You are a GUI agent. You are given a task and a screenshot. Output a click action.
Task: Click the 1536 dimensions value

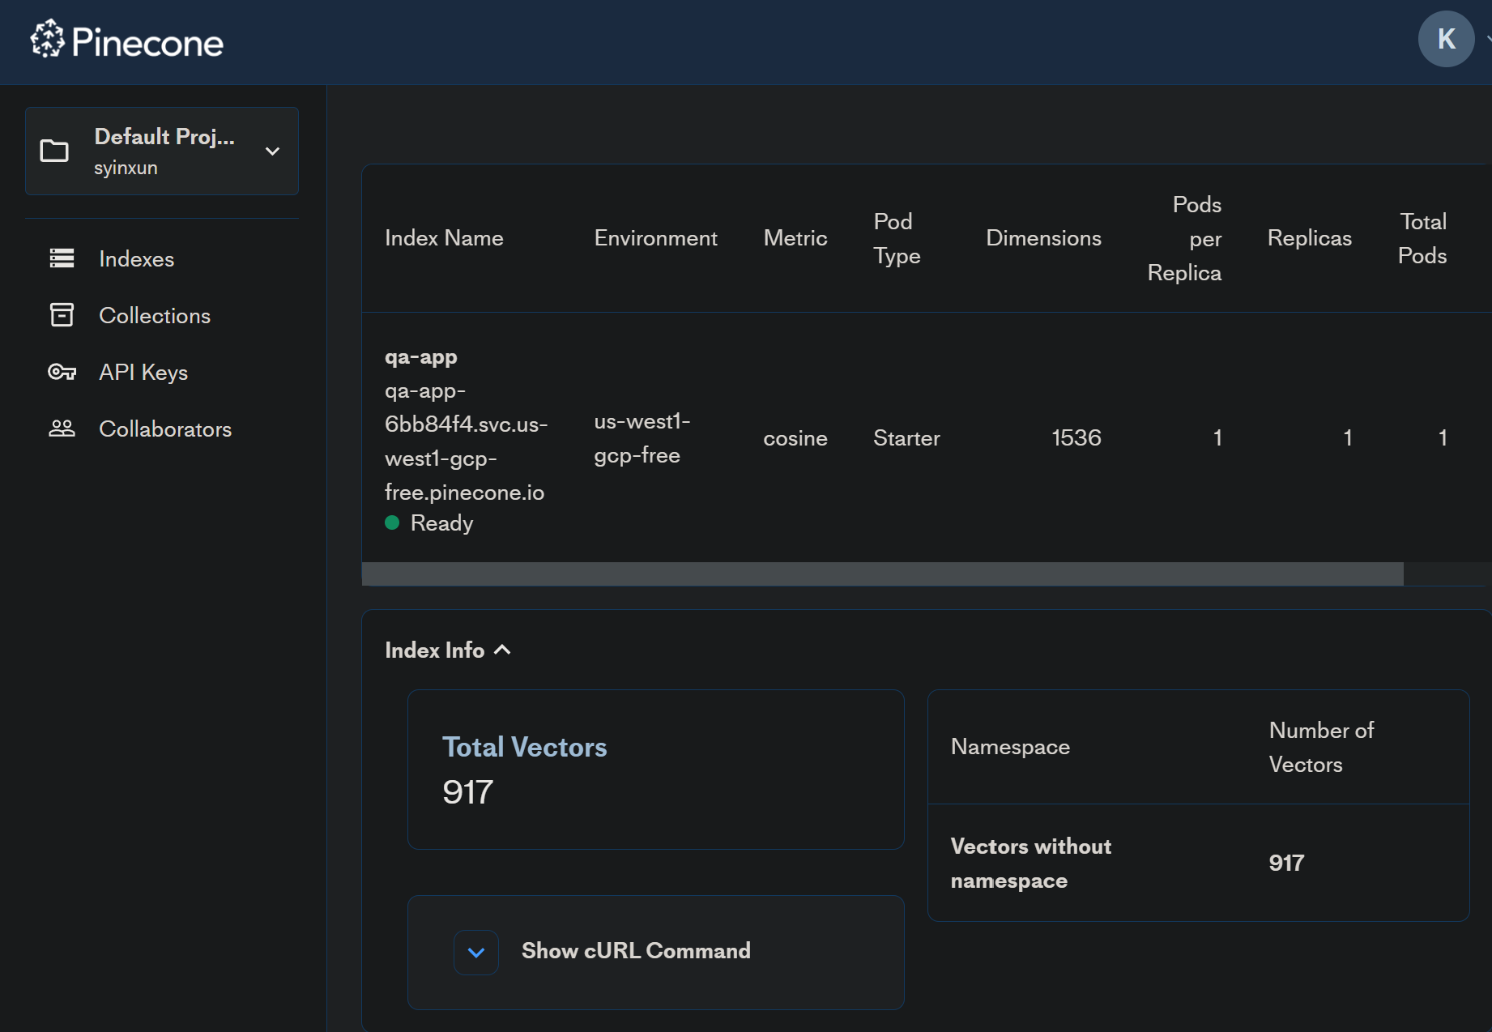point(1076,438)
